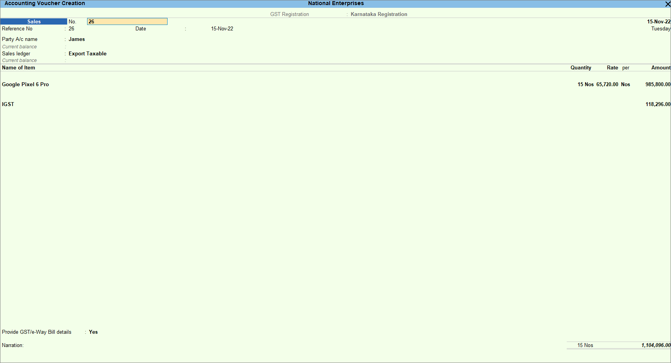
Task: Click the Sales ledger label
Action: tap(16, 54)
